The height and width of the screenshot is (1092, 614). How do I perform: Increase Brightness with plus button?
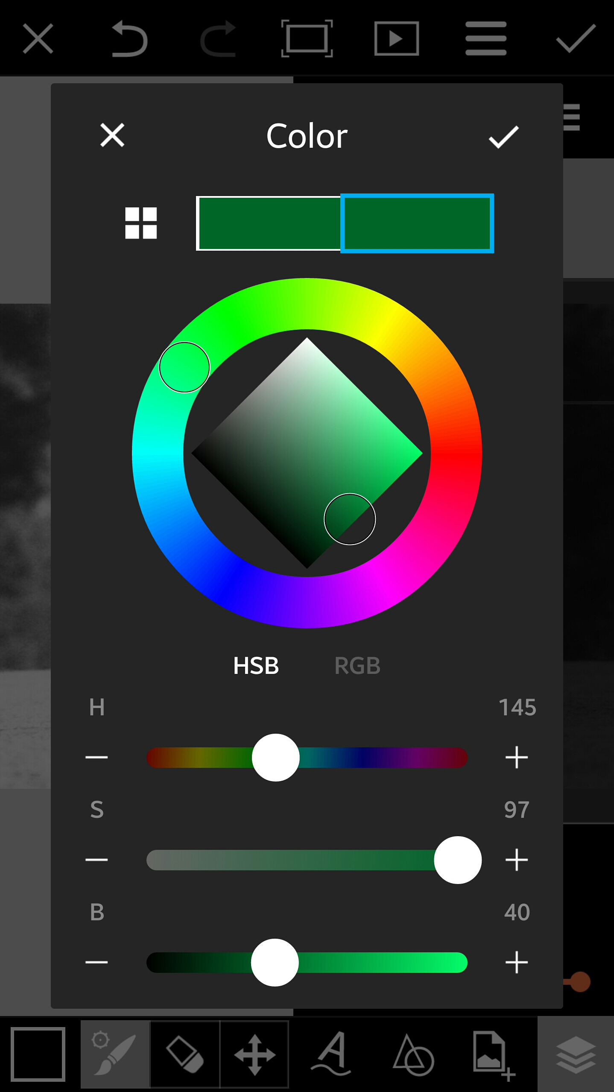[x=517, y=963]
